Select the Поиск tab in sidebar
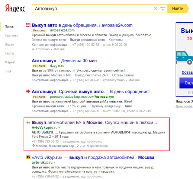The height and width of the screenshot is (179, 193). click(x=9, y=26)
